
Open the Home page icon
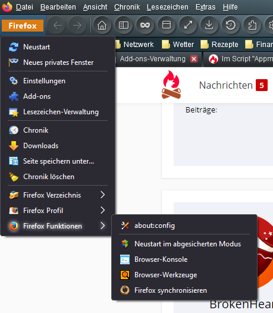(x=102, y=26)
